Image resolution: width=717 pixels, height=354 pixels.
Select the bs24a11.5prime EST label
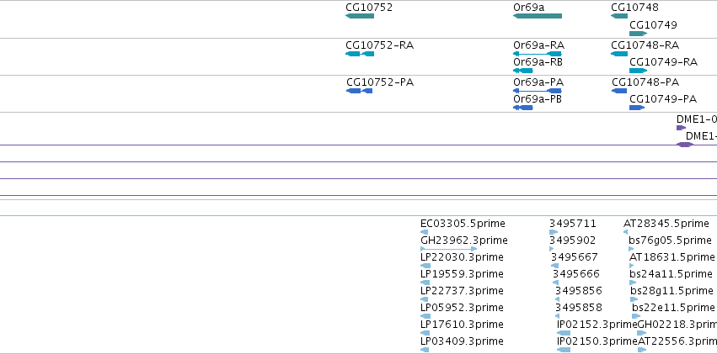click(672, 274)
